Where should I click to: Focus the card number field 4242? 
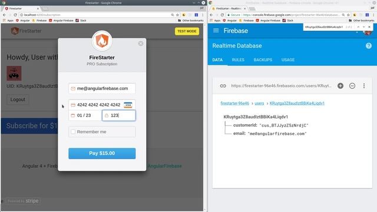click(x=102, y=105)
